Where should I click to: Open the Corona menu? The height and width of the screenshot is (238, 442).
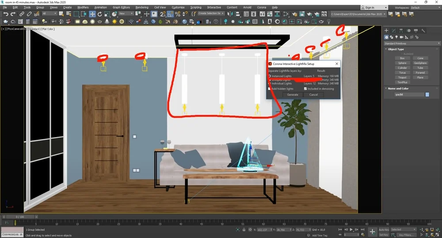tap(262, 7)
